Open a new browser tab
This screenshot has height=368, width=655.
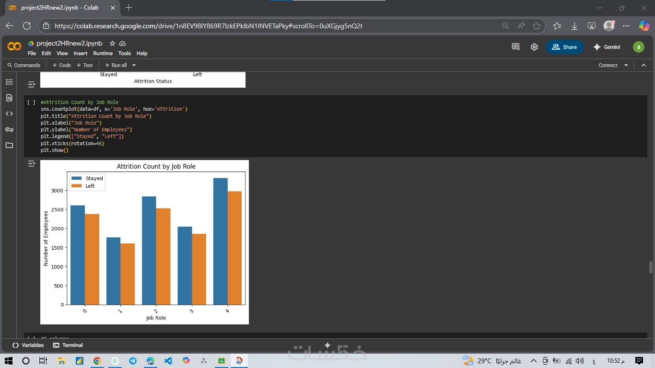(129, 8)
